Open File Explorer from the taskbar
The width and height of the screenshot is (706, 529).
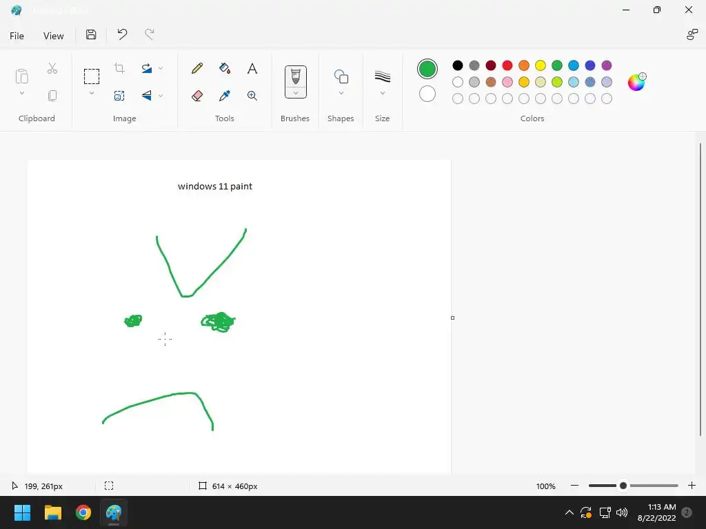[x=52, y=512]
